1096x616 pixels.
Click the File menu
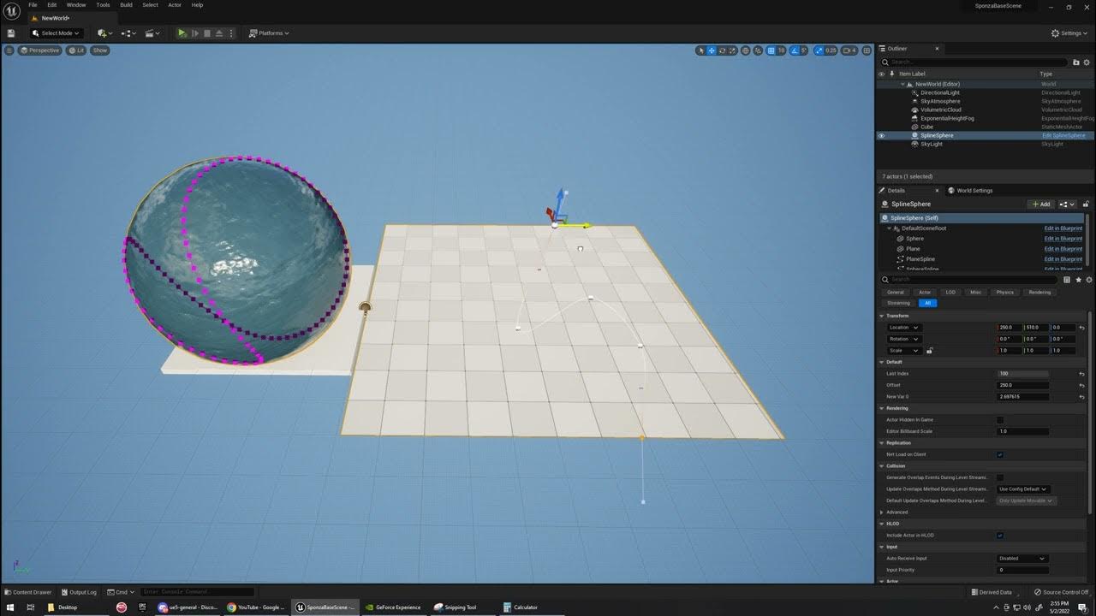pyautogui.click(x=33, y=5)
